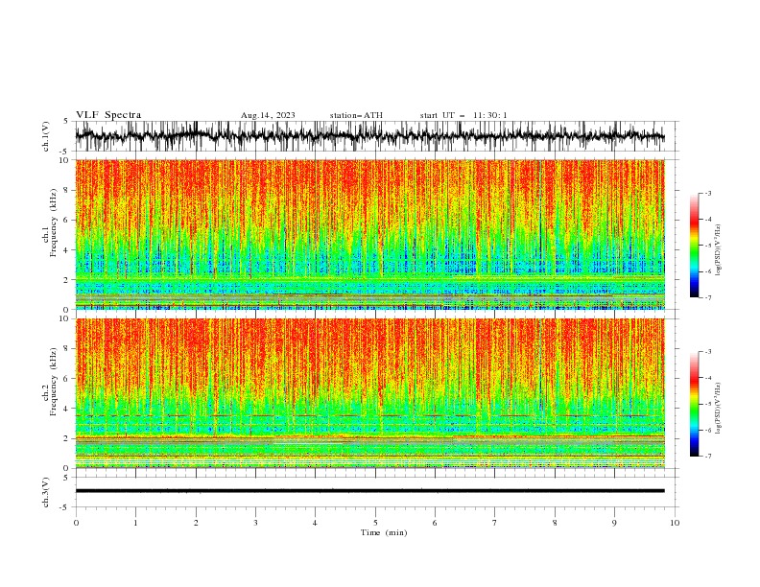
Task: Click ch.1 color bar log(PSD) label
Action: (718, 250)
